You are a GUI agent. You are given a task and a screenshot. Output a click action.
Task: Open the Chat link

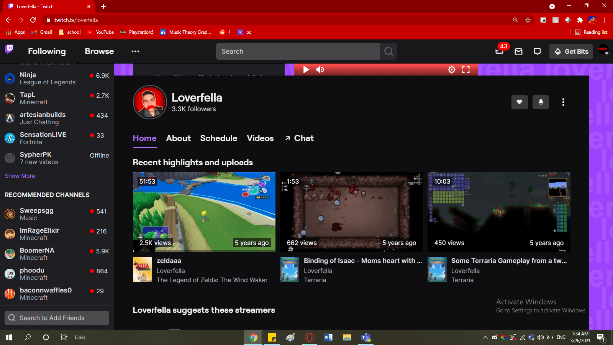pyautogui.click(x=303, y=138)
